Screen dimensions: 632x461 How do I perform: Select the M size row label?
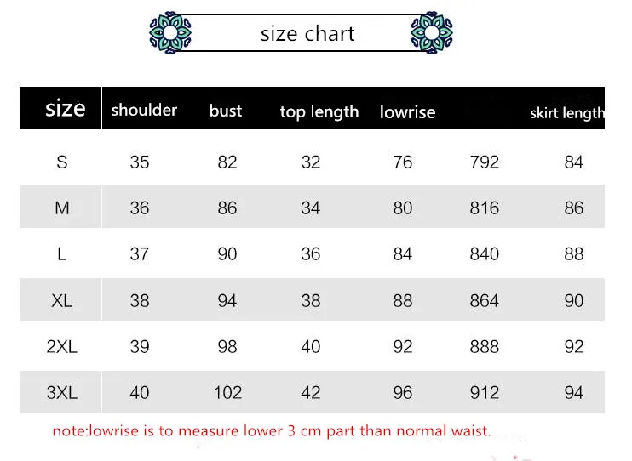[x=61, y=208]
